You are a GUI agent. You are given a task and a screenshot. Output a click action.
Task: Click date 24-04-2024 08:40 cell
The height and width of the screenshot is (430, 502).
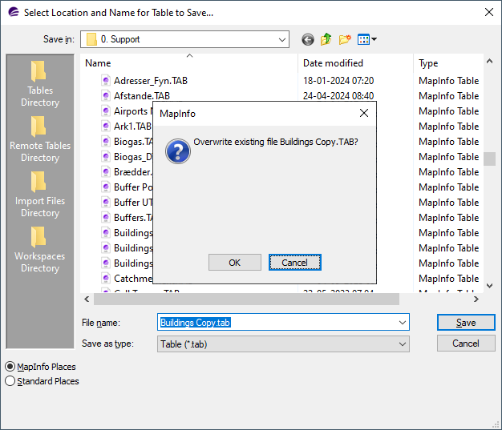pos(338,96)
